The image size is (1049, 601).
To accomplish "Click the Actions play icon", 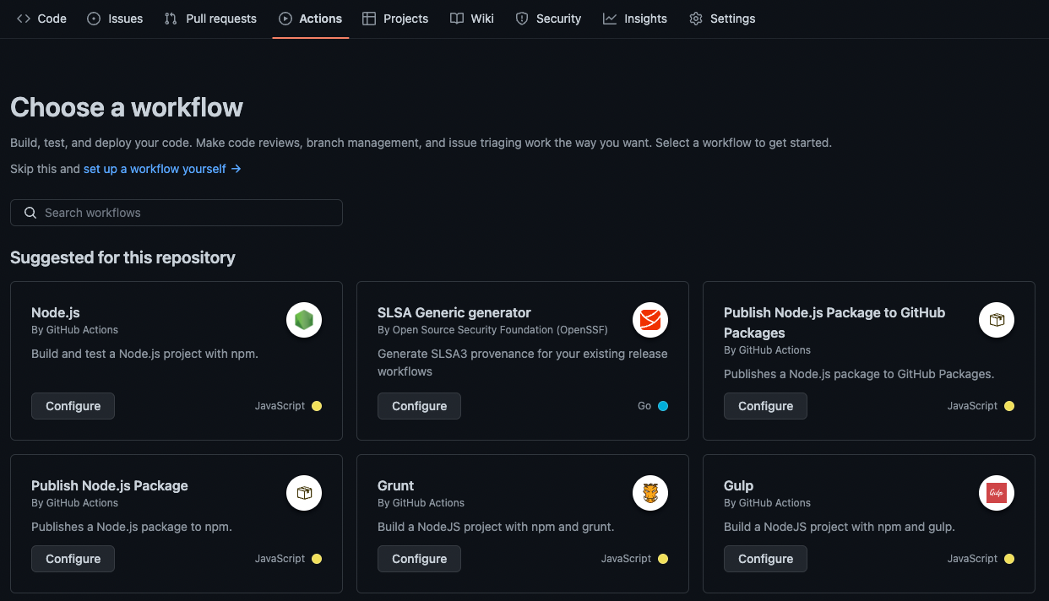I will [x=285, y=19].
